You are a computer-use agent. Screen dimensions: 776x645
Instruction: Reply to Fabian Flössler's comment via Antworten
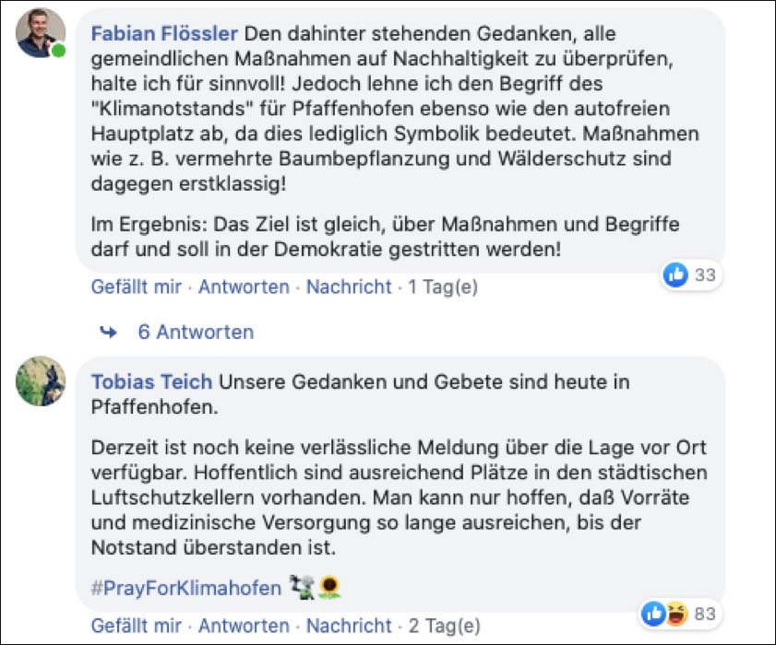(244, 287)
